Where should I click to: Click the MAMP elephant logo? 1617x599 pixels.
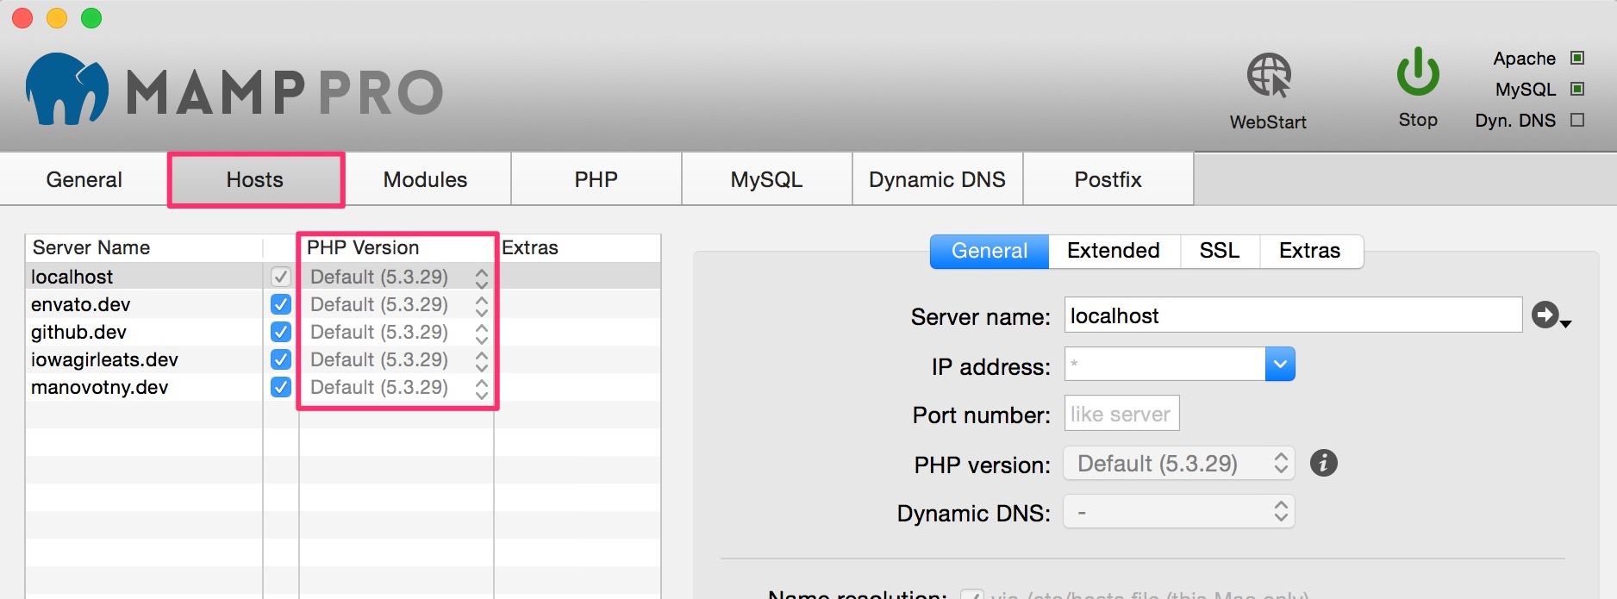click(x=67, y=89)
